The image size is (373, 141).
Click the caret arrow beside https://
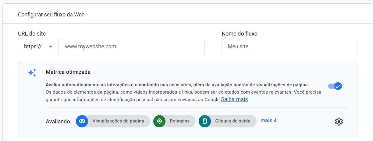pos(51,46)
